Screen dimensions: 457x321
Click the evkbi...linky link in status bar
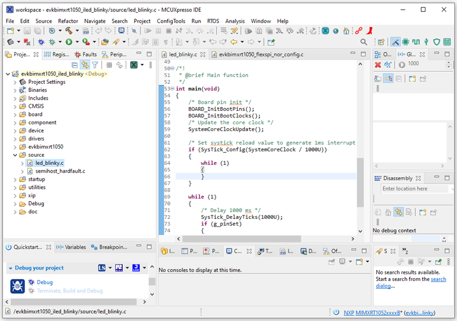[419, 313]
